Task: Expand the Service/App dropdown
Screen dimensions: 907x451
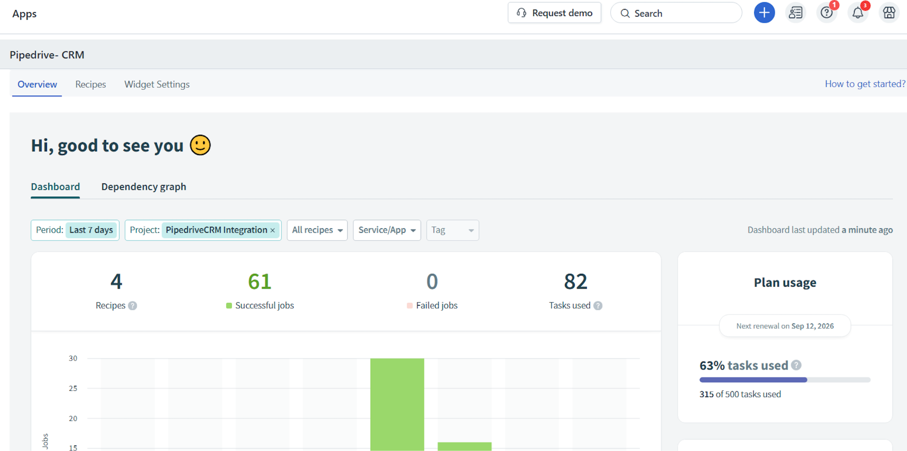Action: (387, 230)
